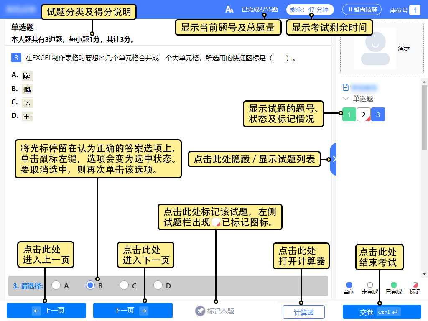Click the question number 3 badge
This screenshot has width=428, height=321.
pyautogui.click(x=16, y=58)
